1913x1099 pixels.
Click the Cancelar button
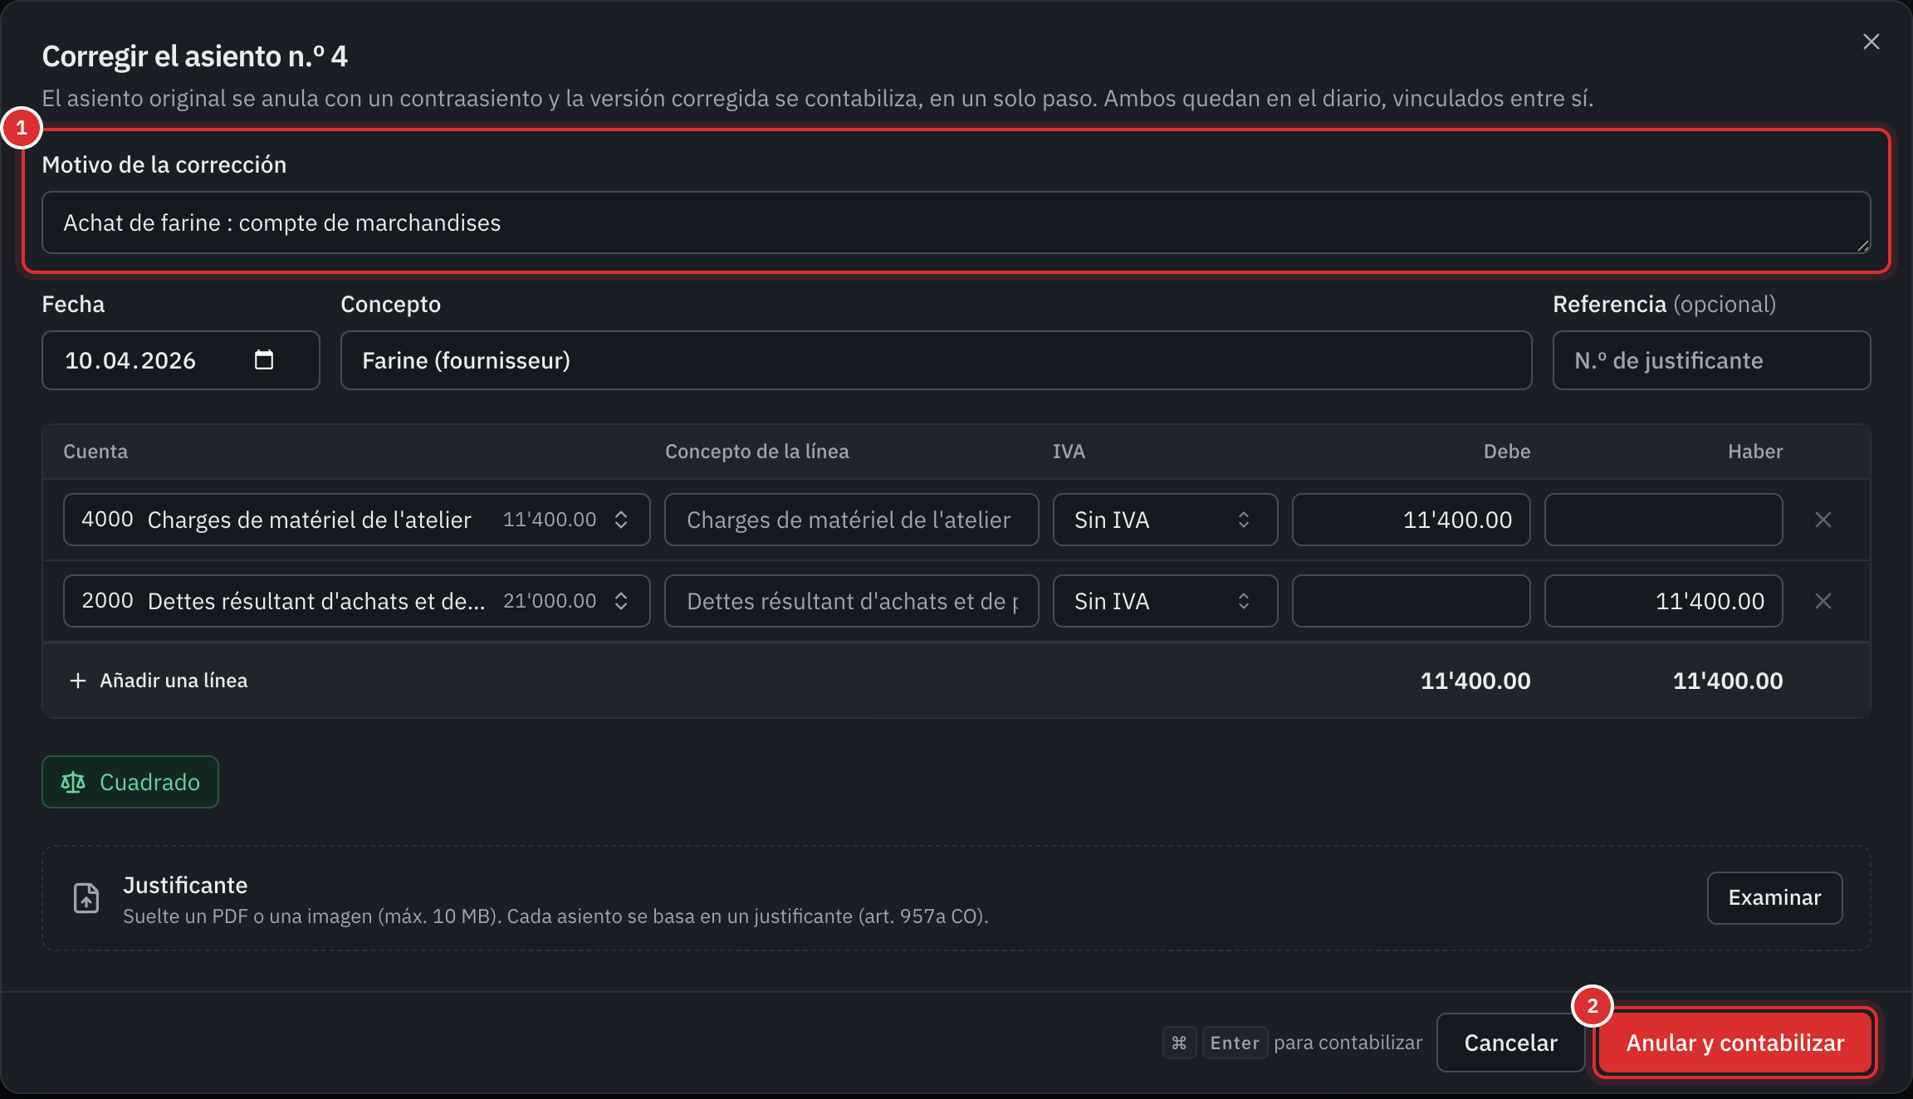click(x=1510, y=1043)
